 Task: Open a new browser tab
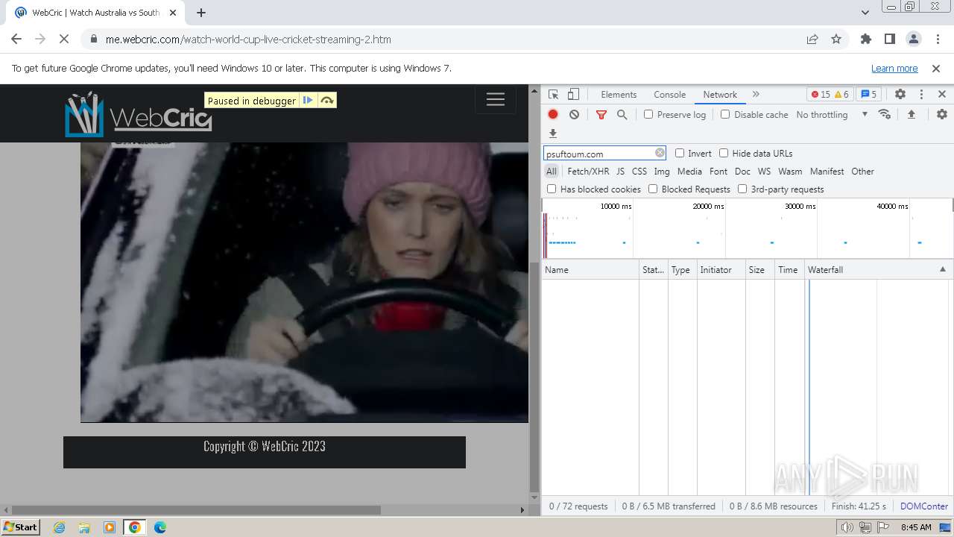tap(201, 13)
